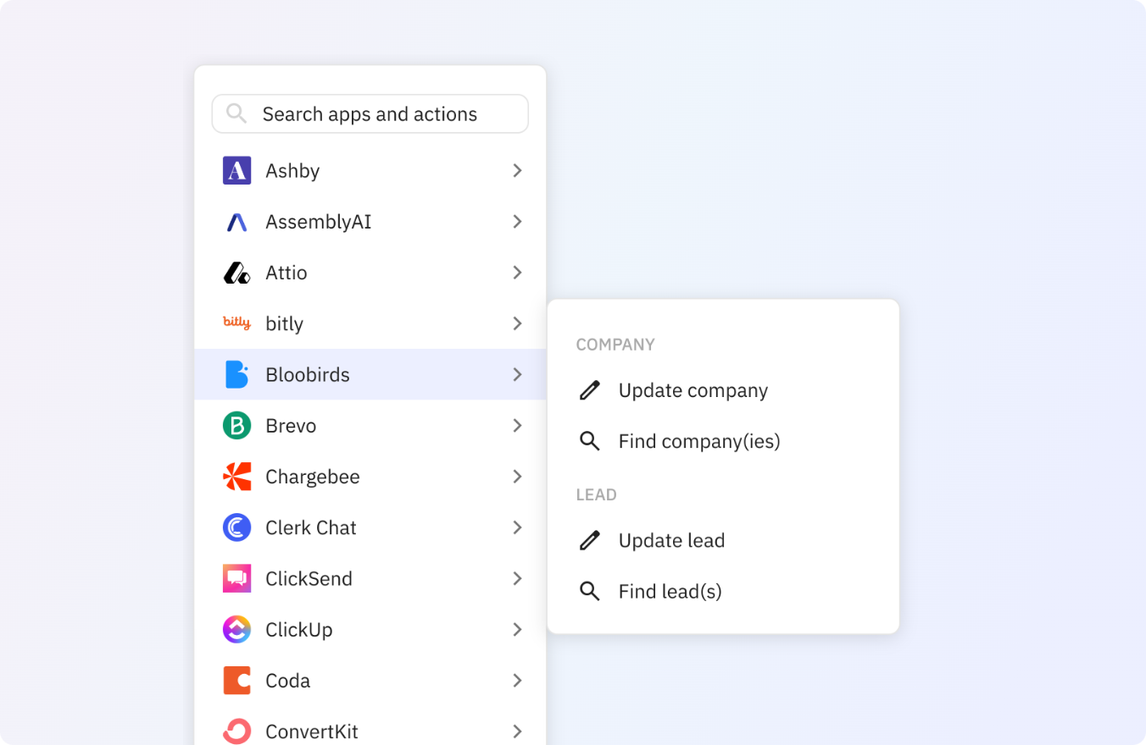
Task: Click the ClickSend logo icon
Action: tap(236, 578)
